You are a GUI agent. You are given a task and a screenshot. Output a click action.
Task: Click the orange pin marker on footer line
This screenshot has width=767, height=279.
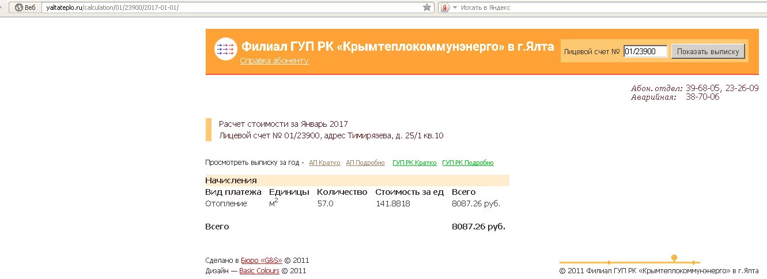pos(674,258)
